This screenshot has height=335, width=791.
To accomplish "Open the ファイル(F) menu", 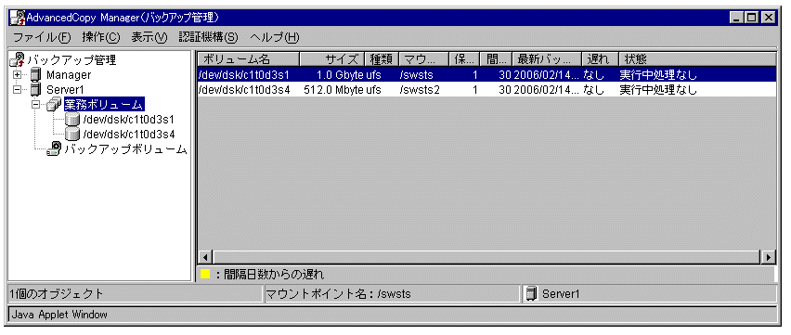I will 43,37.
